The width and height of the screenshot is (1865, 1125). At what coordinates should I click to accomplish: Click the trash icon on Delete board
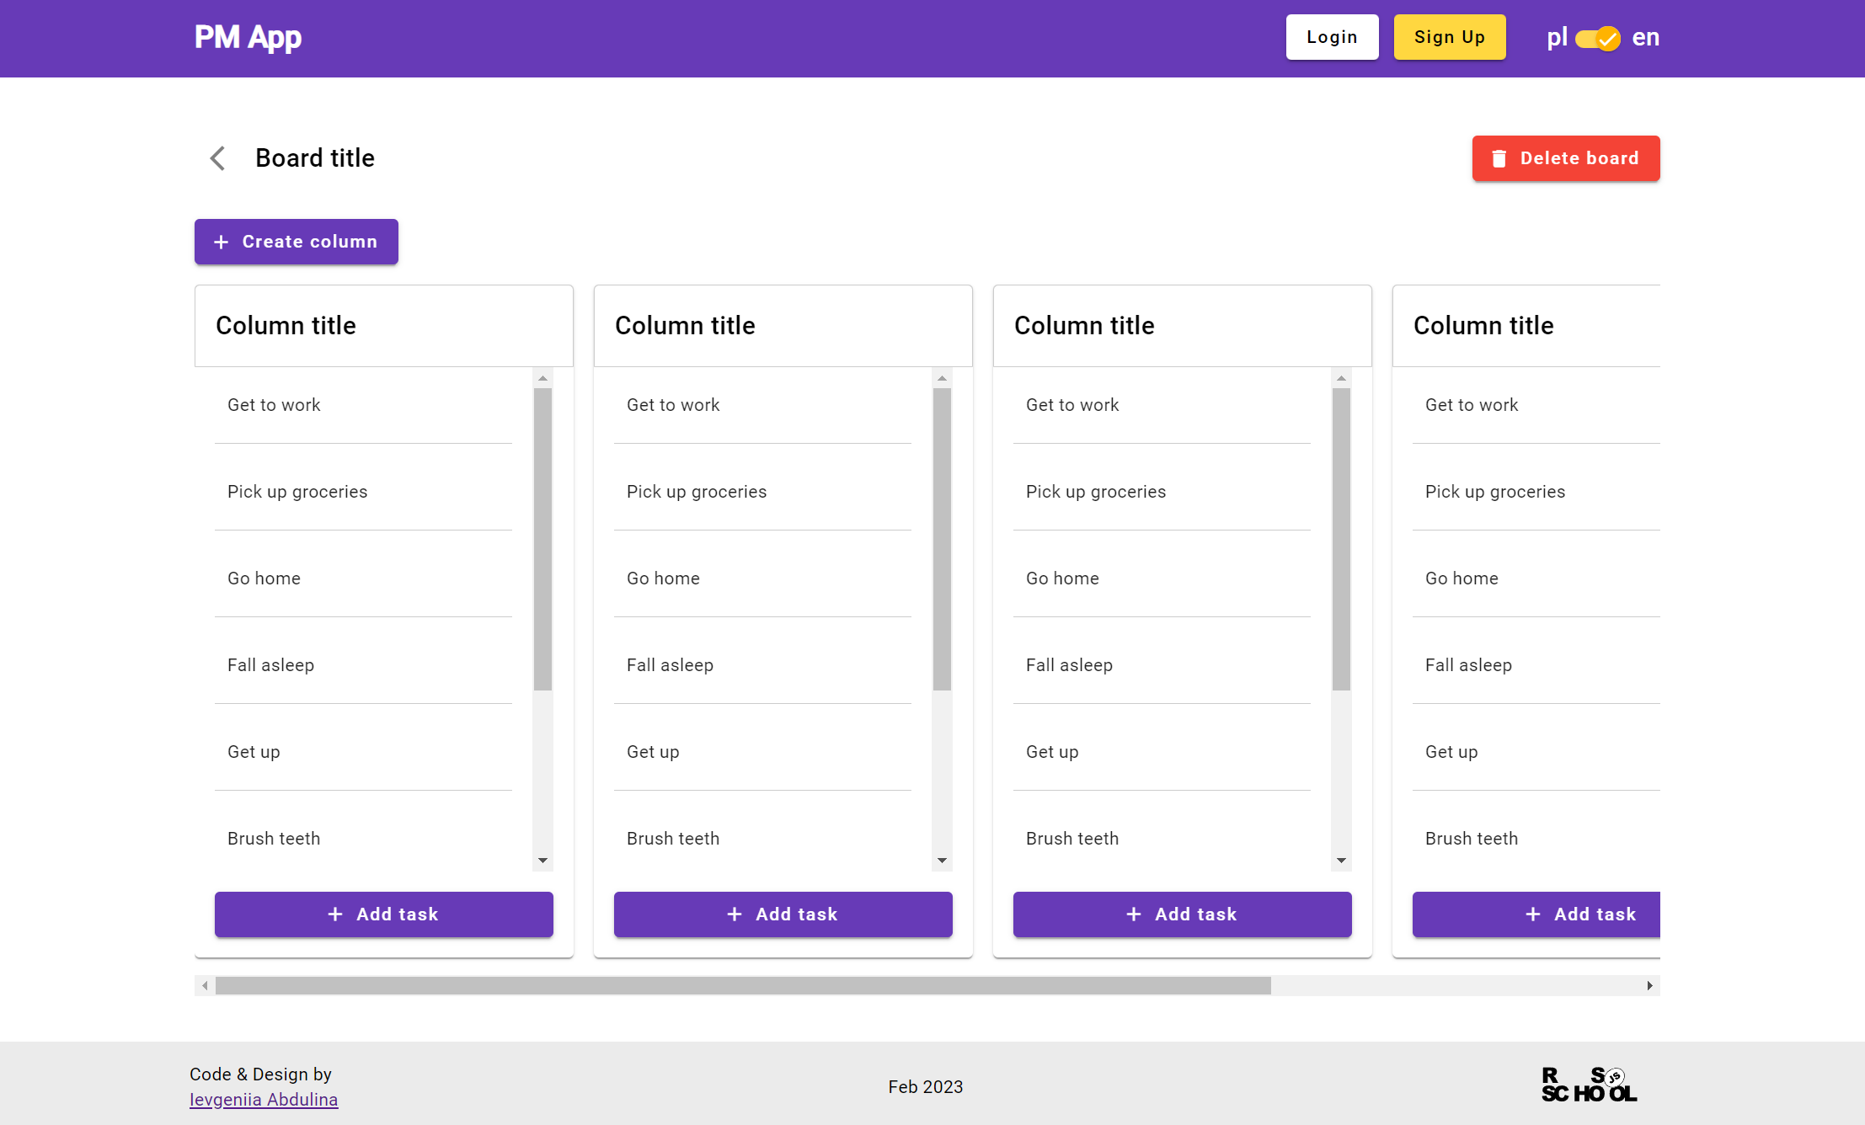click(x=1499, y=158)
